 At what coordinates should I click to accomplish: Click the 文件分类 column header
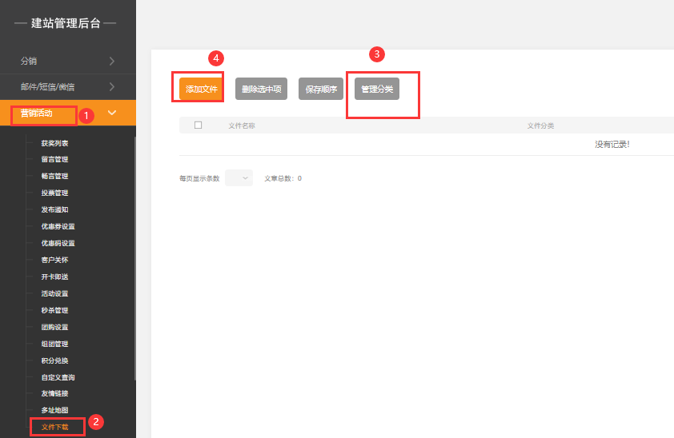(541, 125)
